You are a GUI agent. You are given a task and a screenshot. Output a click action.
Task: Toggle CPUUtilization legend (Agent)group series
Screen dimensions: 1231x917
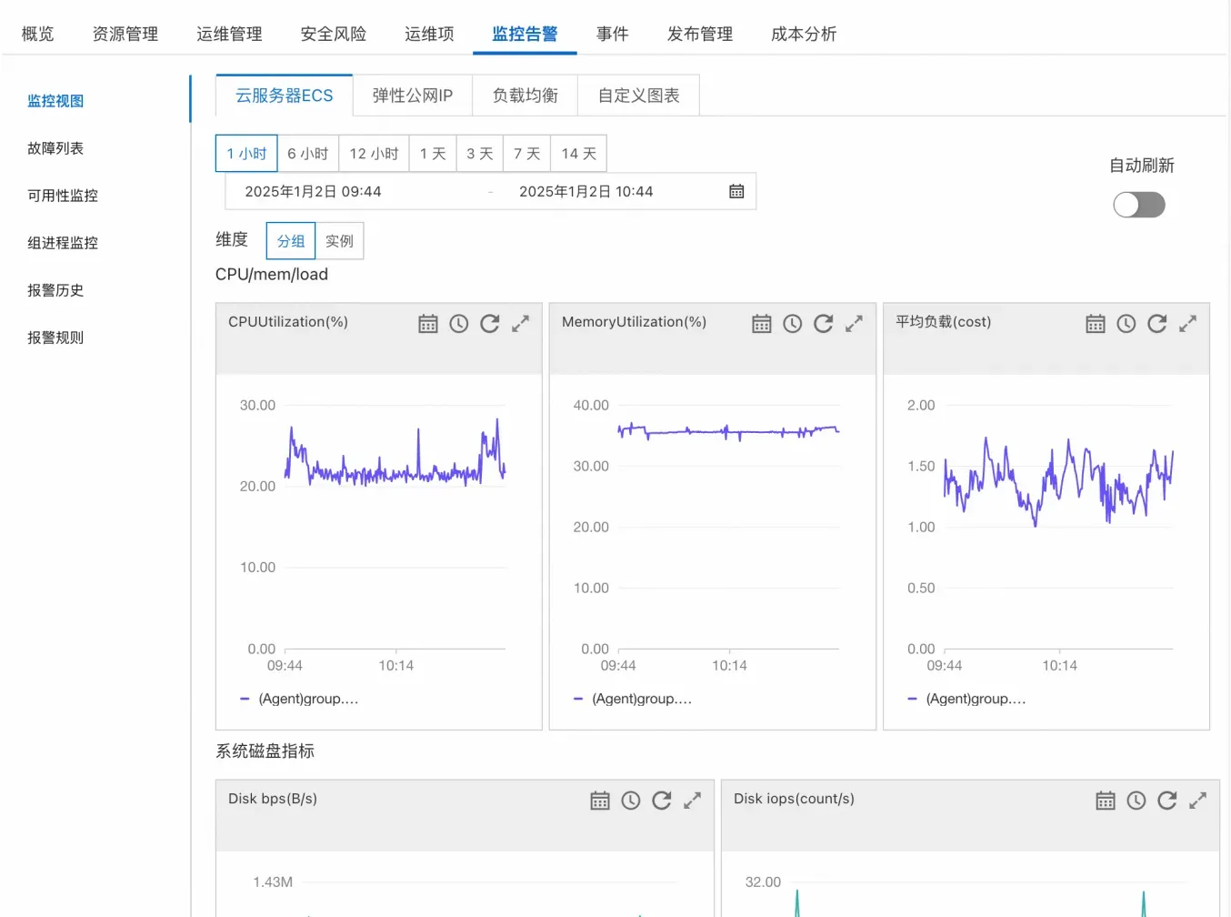pyautogui.click(x=299, y=699)
